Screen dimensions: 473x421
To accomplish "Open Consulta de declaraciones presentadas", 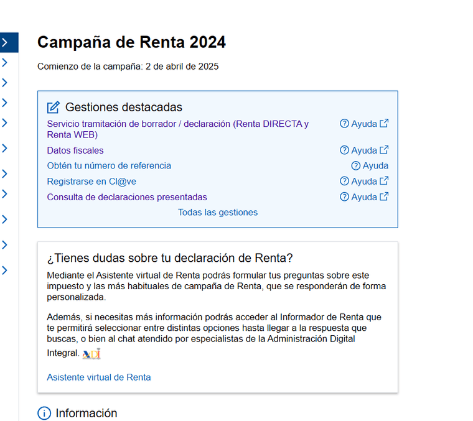I will (x=127, y=197).
